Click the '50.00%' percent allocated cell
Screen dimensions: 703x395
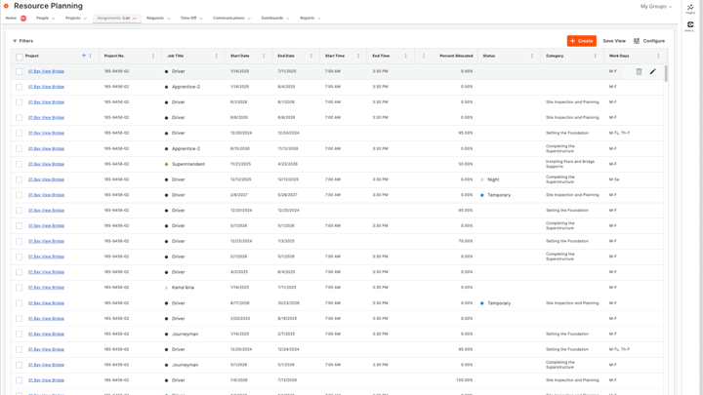click(466, 165)
